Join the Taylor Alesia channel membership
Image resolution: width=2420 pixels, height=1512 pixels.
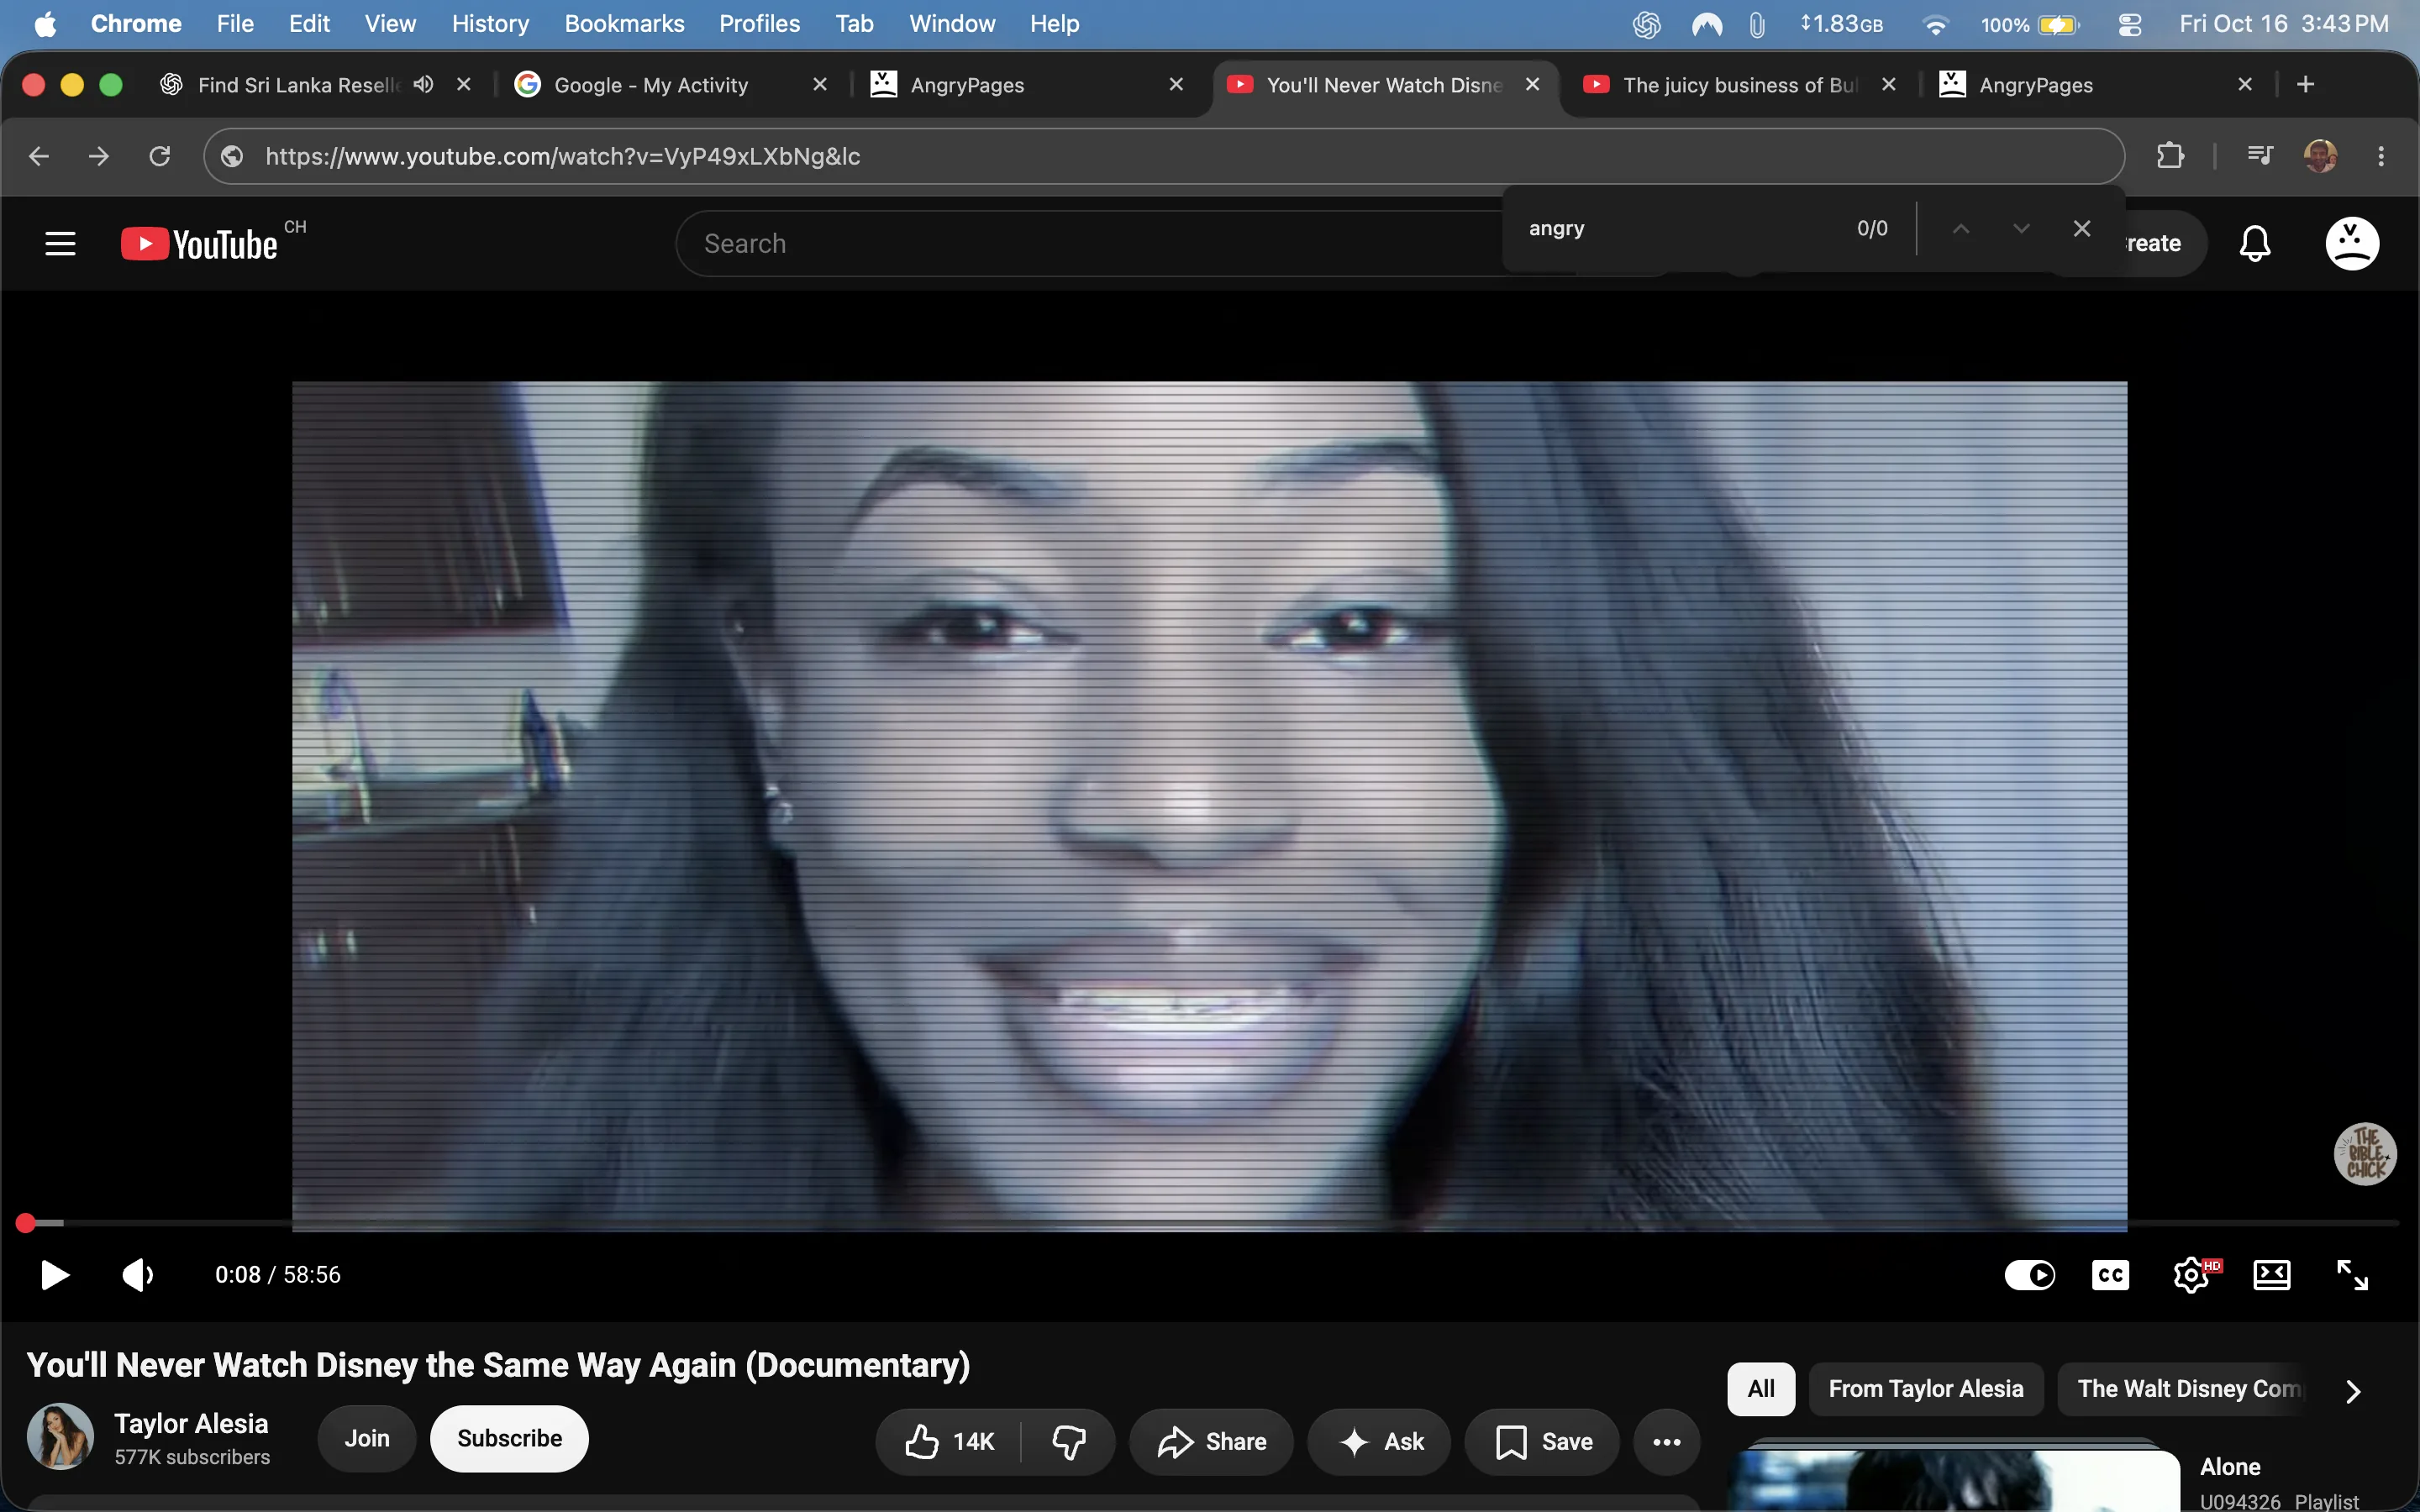click(x=367, y=1438)
